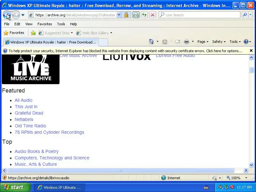The width and height of the screenshot is (256, 192).
Task: Click the RSS feeds icon
Action: point(165,42)
